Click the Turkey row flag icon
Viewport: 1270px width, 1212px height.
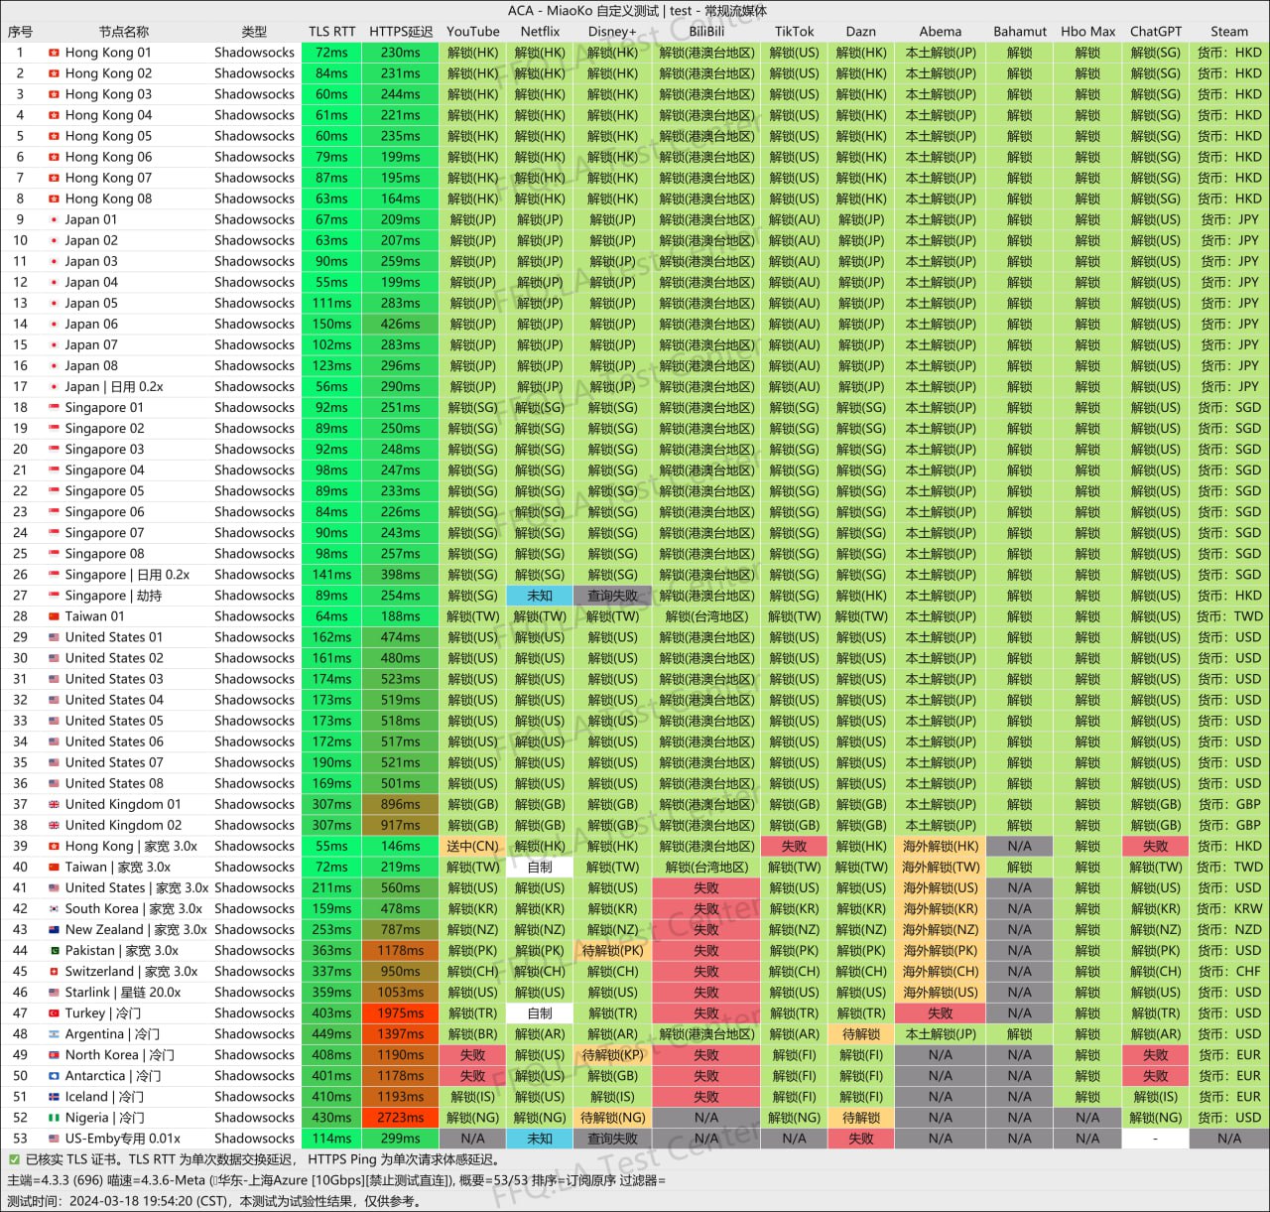54,1013
